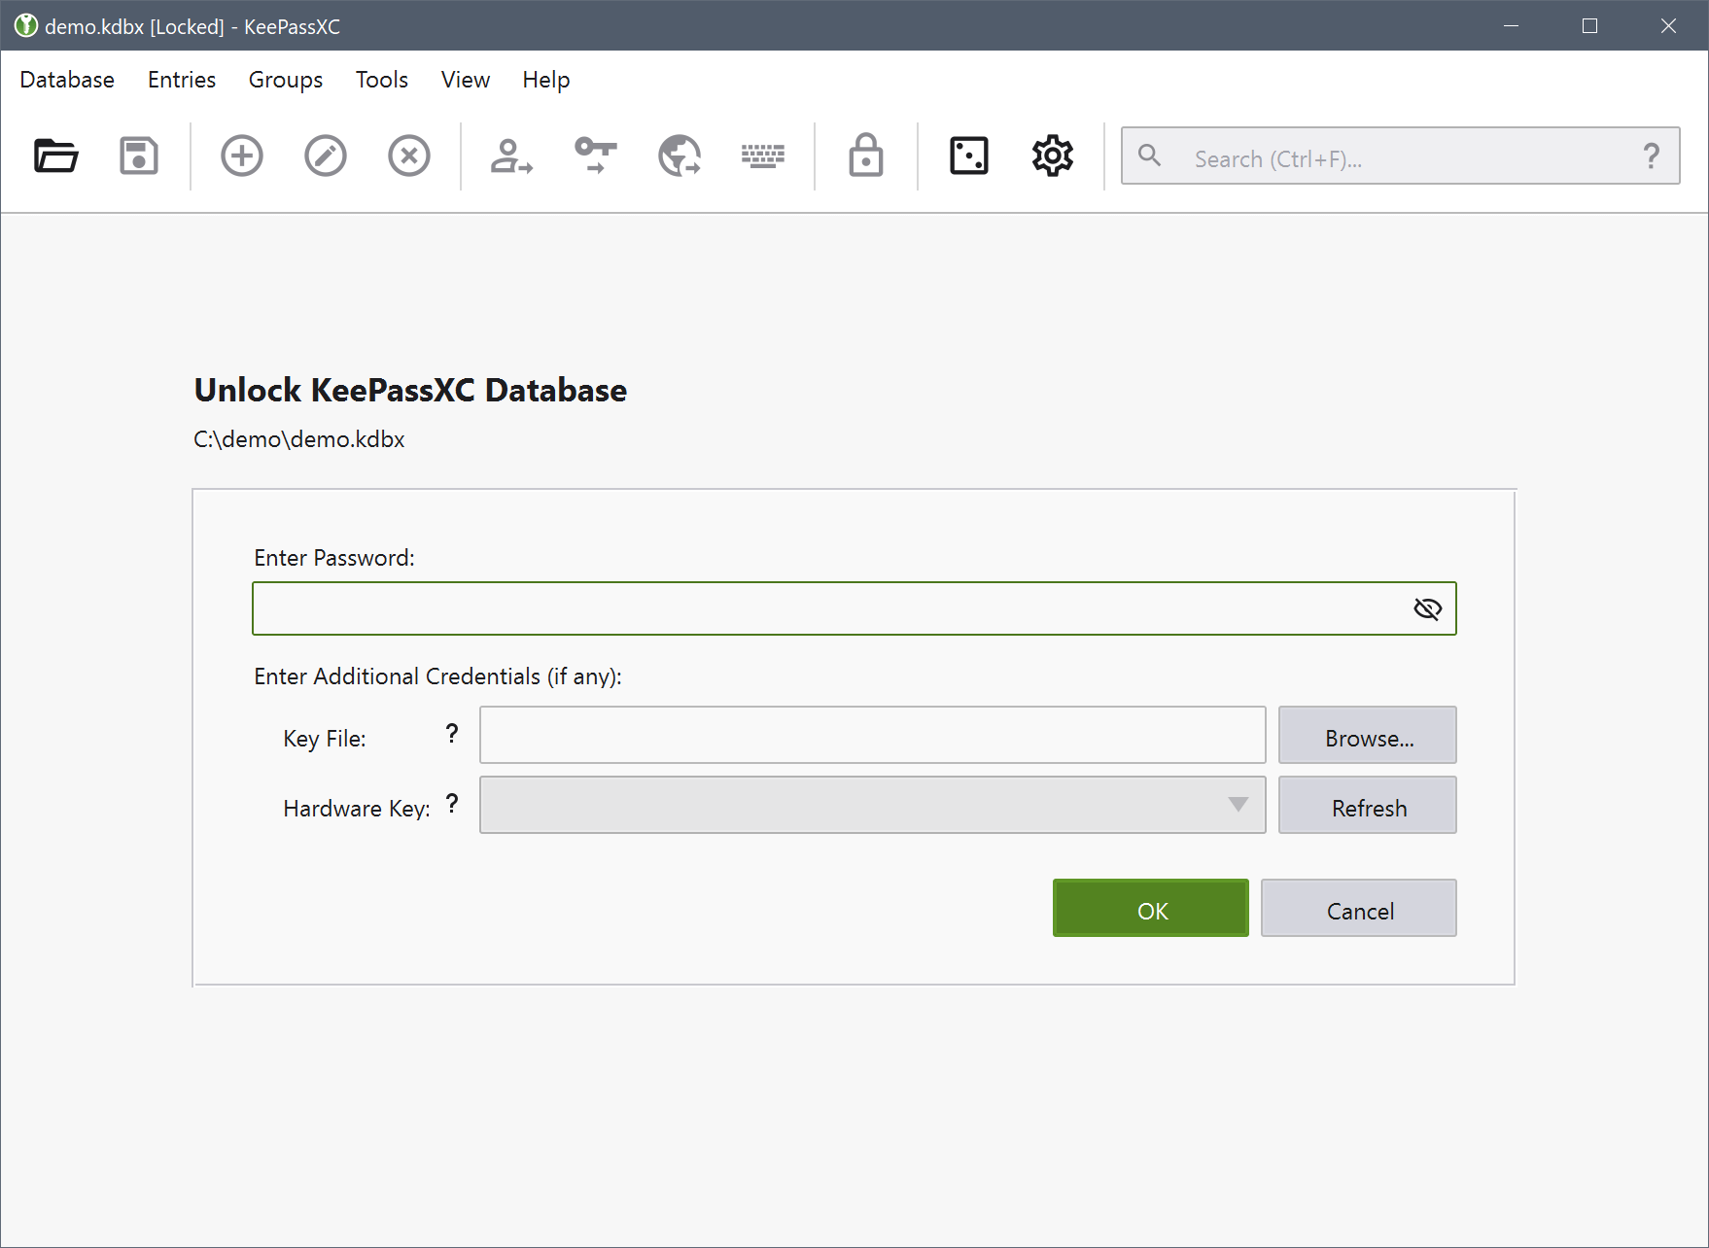Open the Password Generator dice icon

968,156
